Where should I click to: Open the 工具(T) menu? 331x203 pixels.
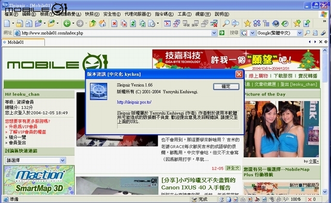[184, 14]
